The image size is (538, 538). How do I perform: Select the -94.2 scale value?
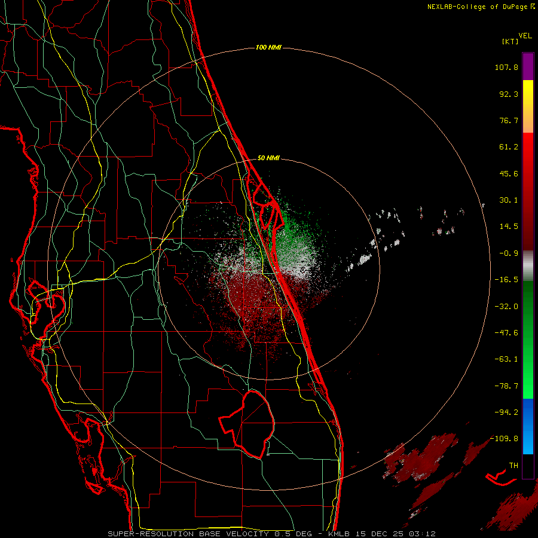(506, 412)
